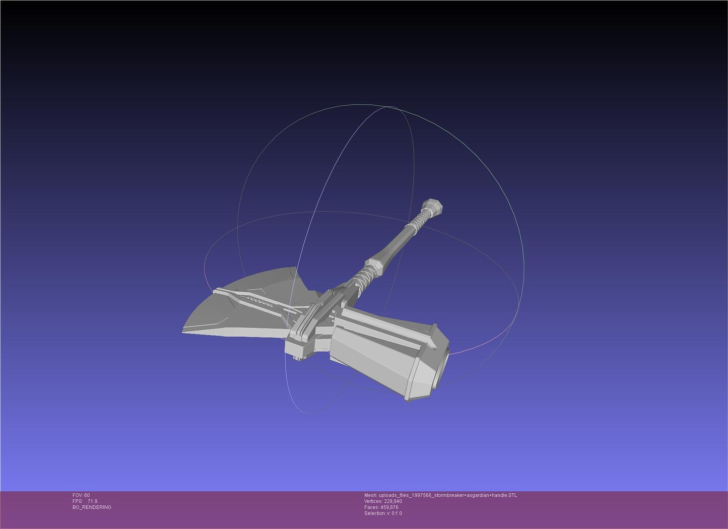Image resolution: width=728 pixels, height=529 pixels.
Task: Click the Mesh file name text
Action: (440, 495)
